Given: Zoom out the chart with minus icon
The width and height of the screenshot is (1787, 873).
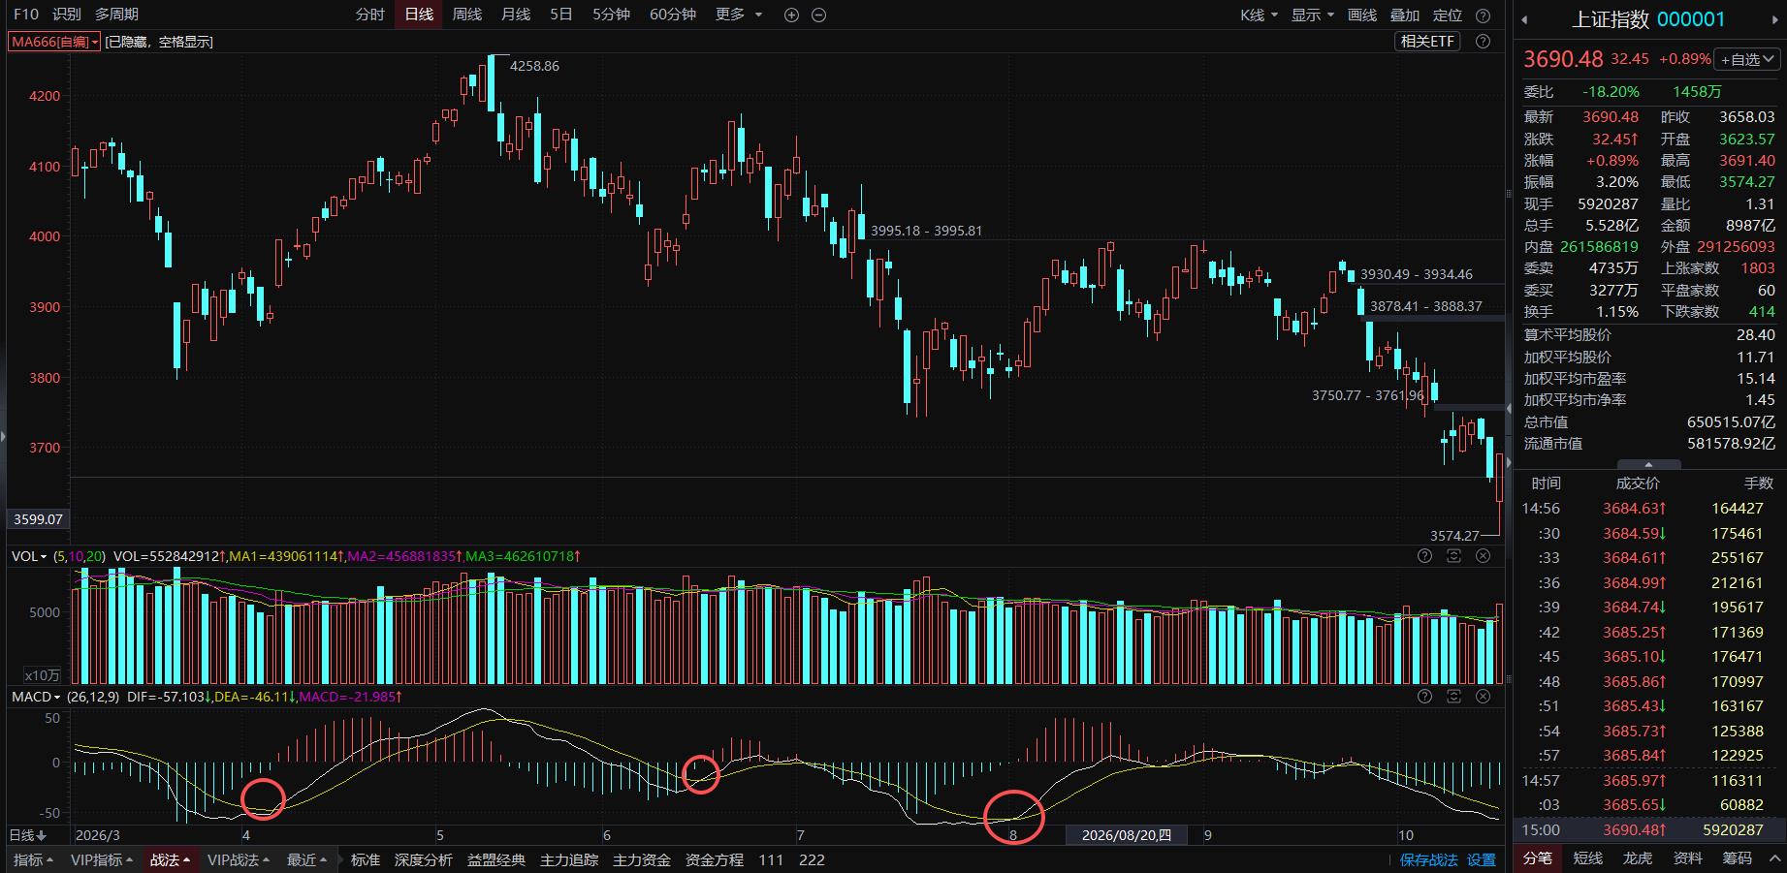Looking at the screenshot, I should point(819,15).
